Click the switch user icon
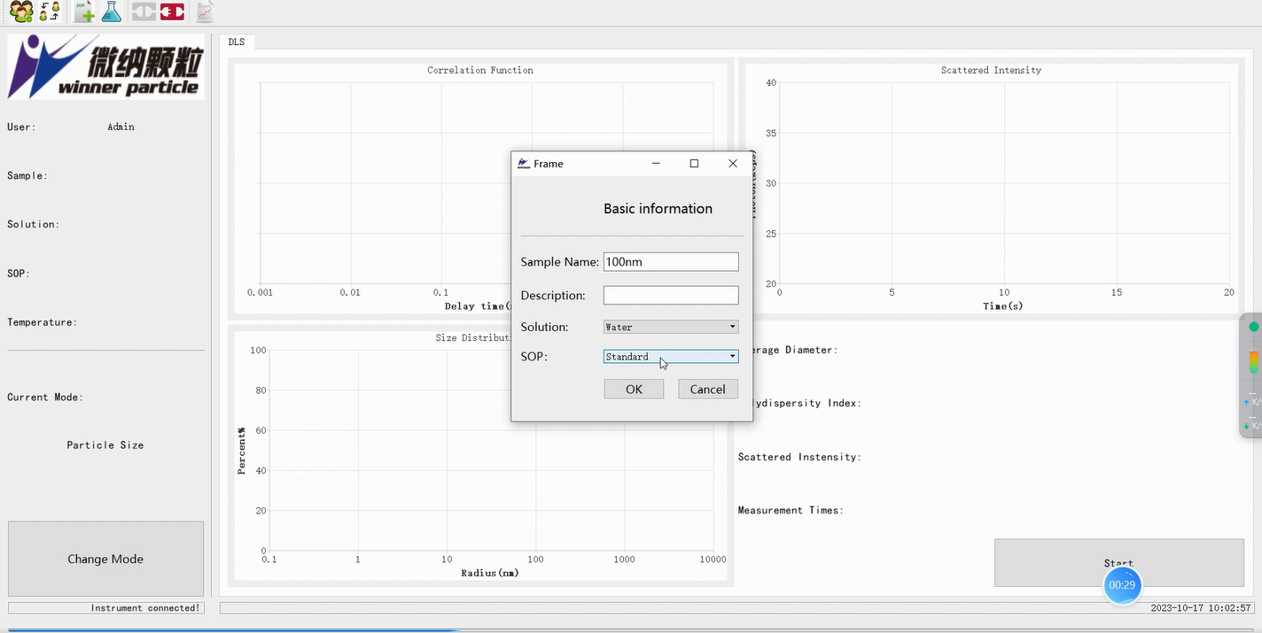1262x633 pixels. [x=51, y=12]
